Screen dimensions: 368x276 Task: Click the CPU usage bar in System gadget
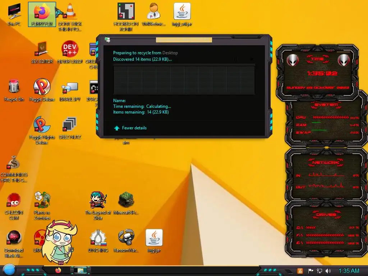click(331, 117)
